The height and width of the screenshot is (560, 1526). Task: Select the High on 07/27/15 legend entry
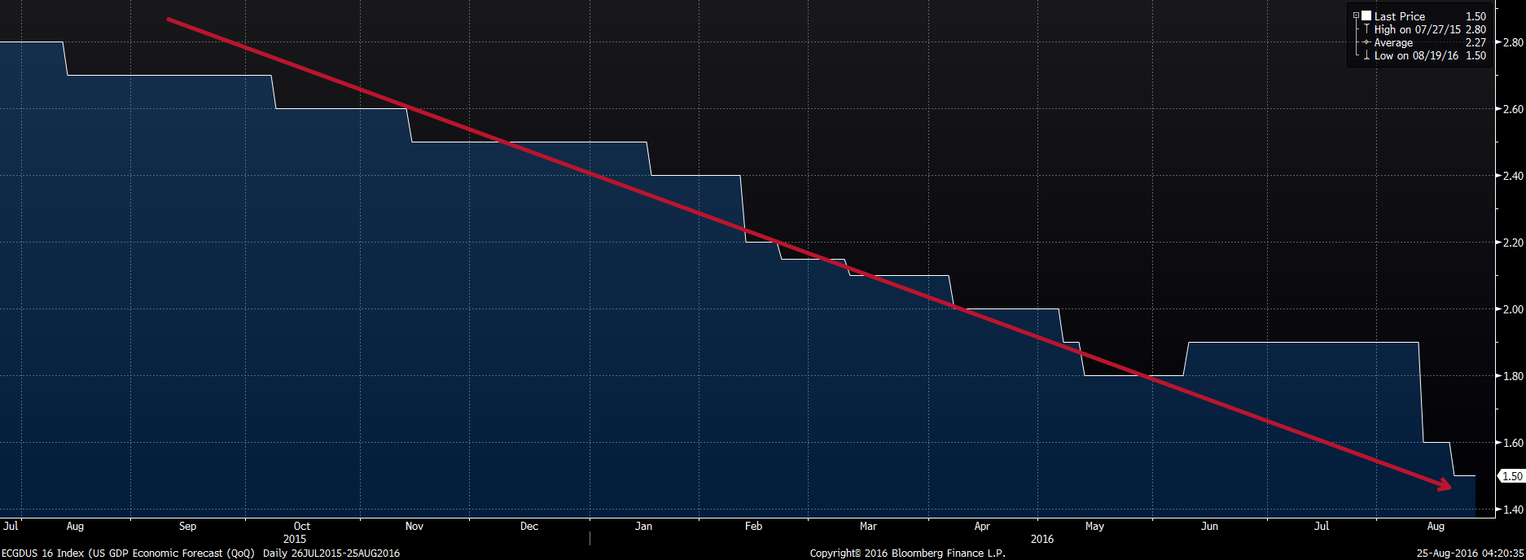click(x=1417, y=29)
